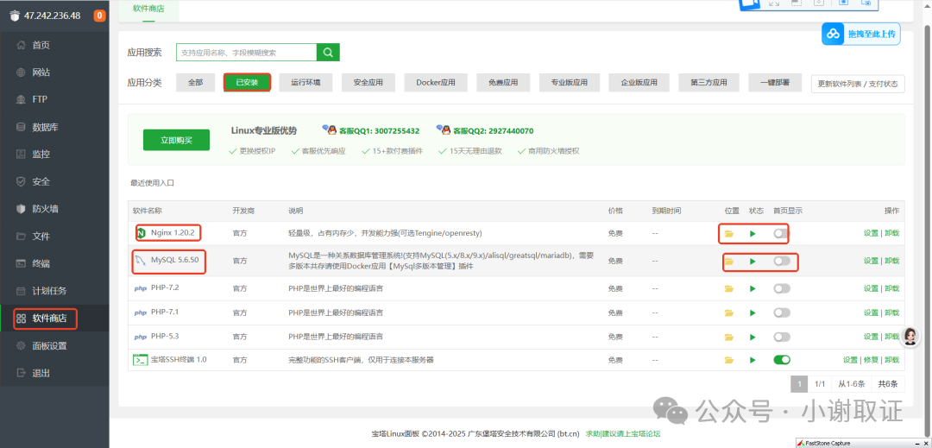Click 宝塔SSH终端 green running status arrow

pos(753,360)
